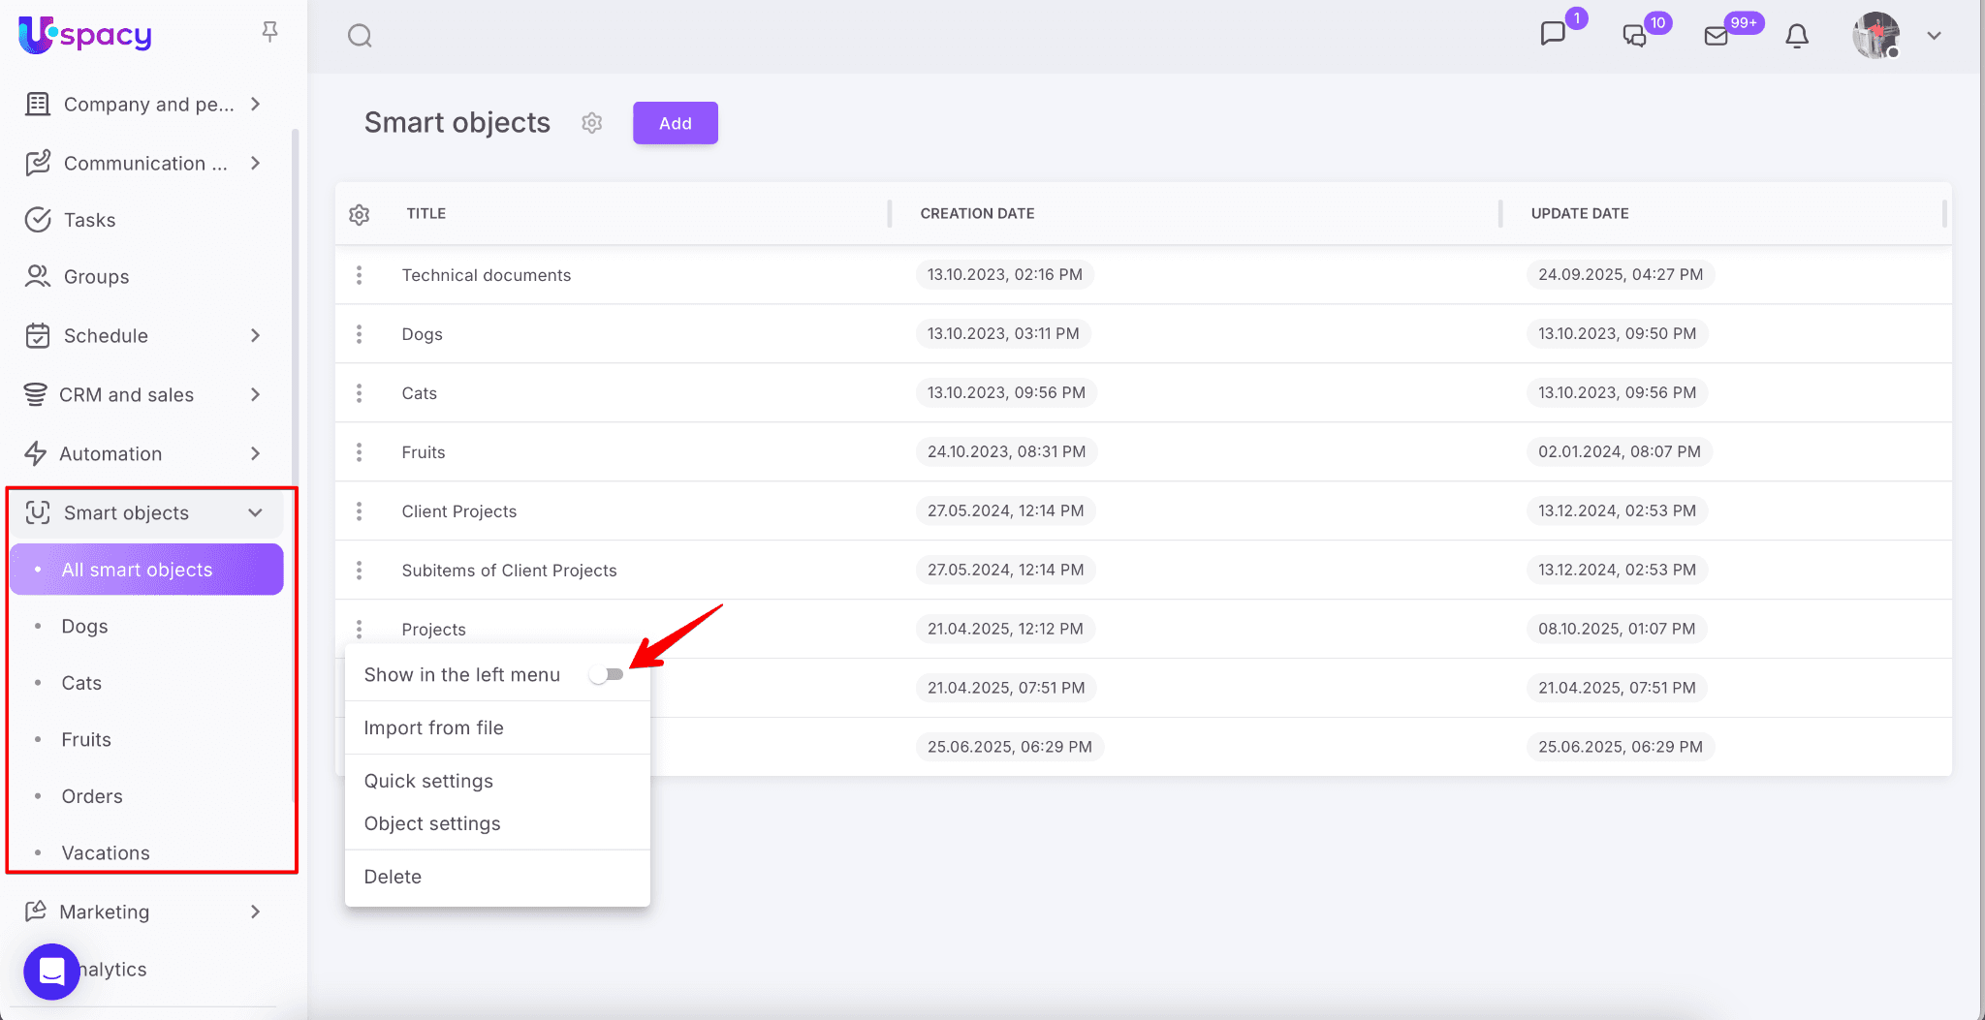This screenshot has height=1020, width=1985.
Task: Toggle Show in the left menu switch
Action: click(607, 675)
